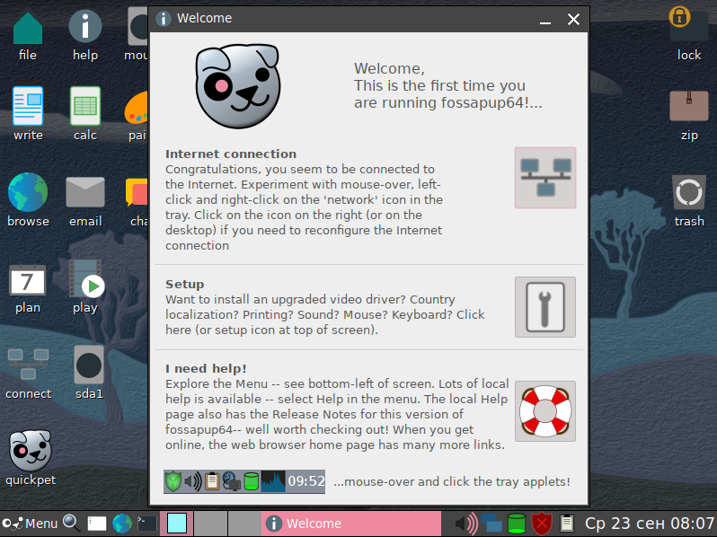This screenshot has width=717, height=537.
Task: Open the plan calendar icon
Action: pyautogui.click(x=28, y=279)
